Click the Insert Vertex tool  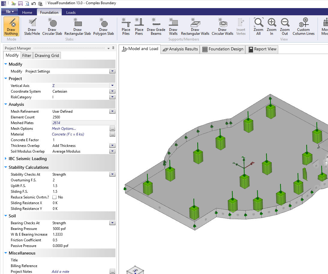pyautogui.click(x=241, y=26)
